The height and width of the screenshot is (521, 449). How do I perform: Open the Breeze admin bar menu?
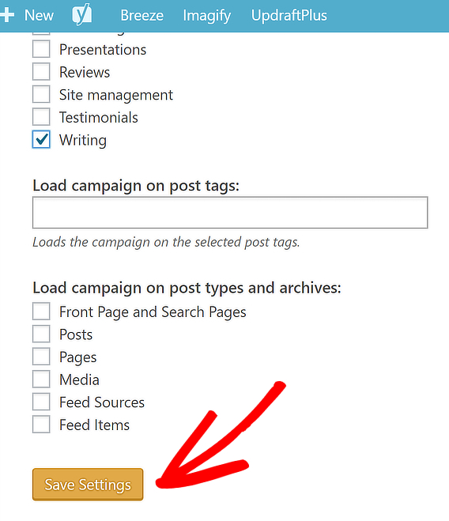[x=142, y=15]
